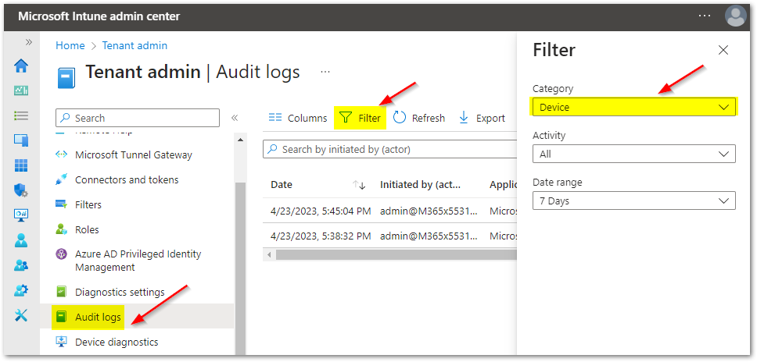Open Tenant administration gear-person icon

pos(21,290)
